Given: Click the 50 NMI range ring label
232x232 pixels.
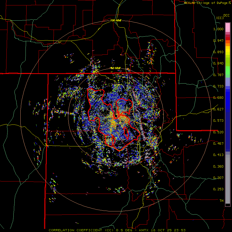Looking at the screenshot, I should tap(116, 68).
